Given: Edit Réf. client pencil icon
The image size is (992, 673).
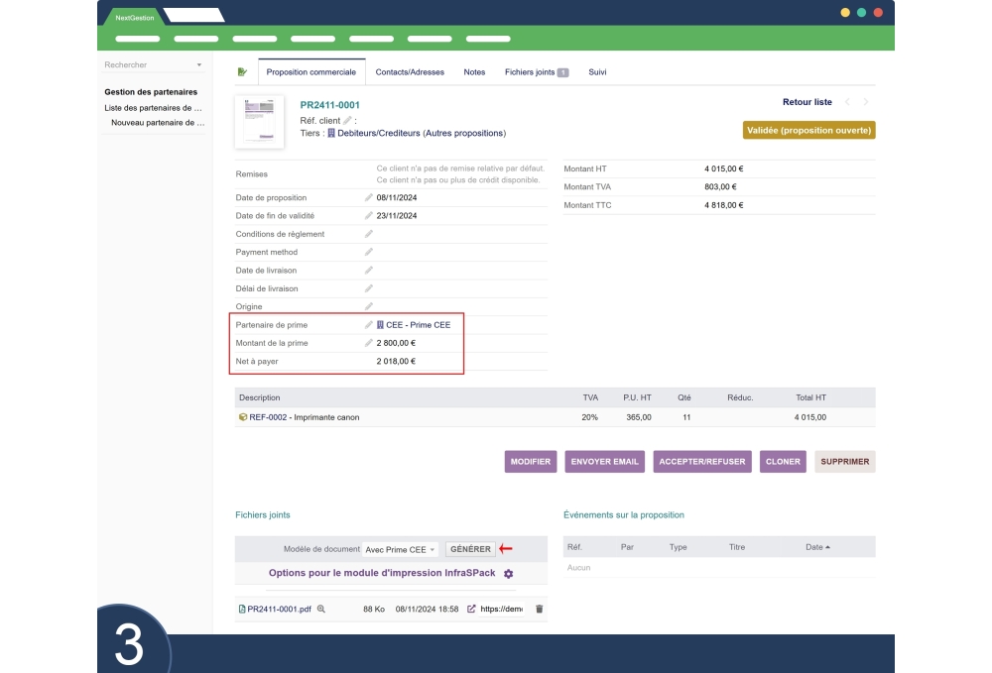Looking at the screenshot, I should click(x=347, y=121).
